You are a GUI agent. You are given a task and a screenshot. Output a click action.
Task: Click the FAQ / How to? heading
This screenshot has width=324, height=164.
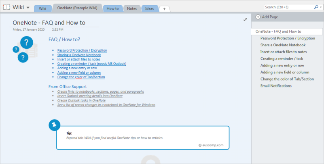(64, 39)
